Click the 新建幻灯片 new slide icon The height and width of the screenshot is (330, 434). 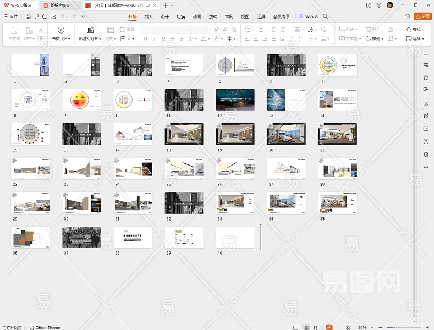(x=90, y=30)
